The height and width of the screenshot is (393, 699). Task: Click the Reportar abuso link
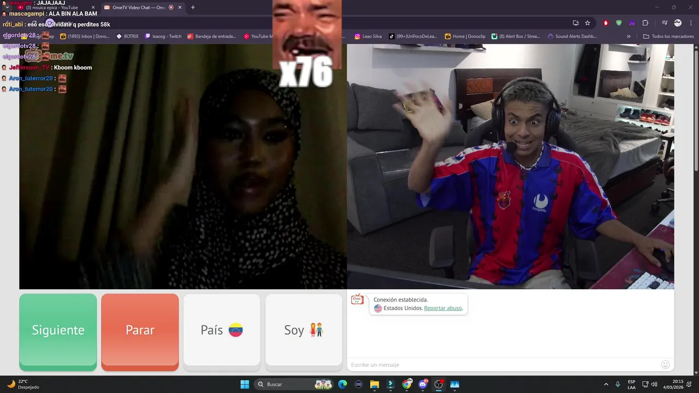point(443,308)
